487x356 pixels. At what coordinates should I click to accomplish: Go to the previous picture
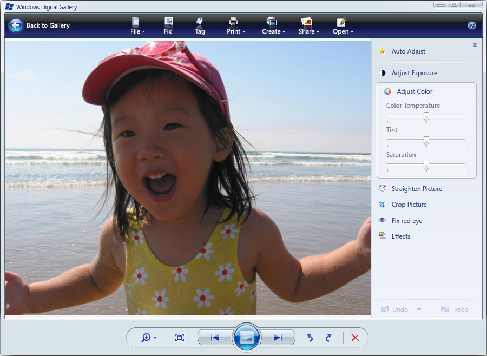(215, 338)
